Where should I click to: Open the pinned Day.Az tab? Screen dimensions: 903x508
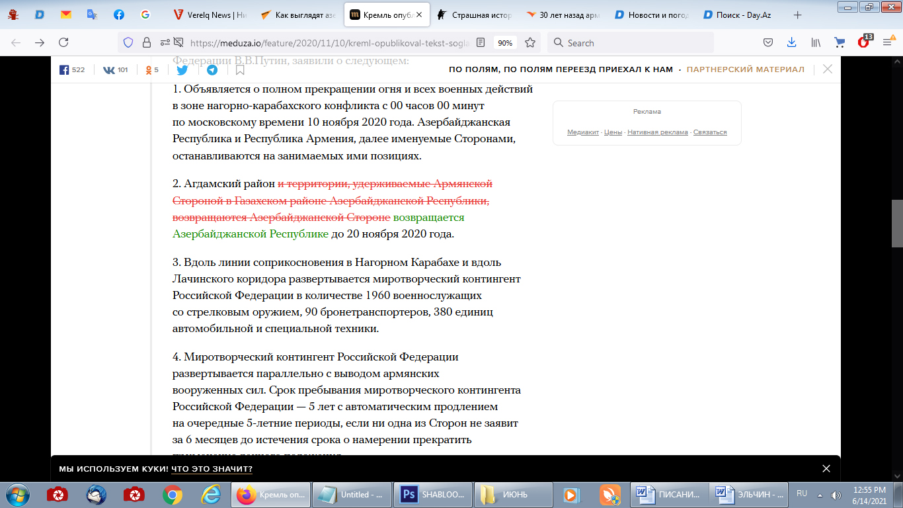(39, 15)
